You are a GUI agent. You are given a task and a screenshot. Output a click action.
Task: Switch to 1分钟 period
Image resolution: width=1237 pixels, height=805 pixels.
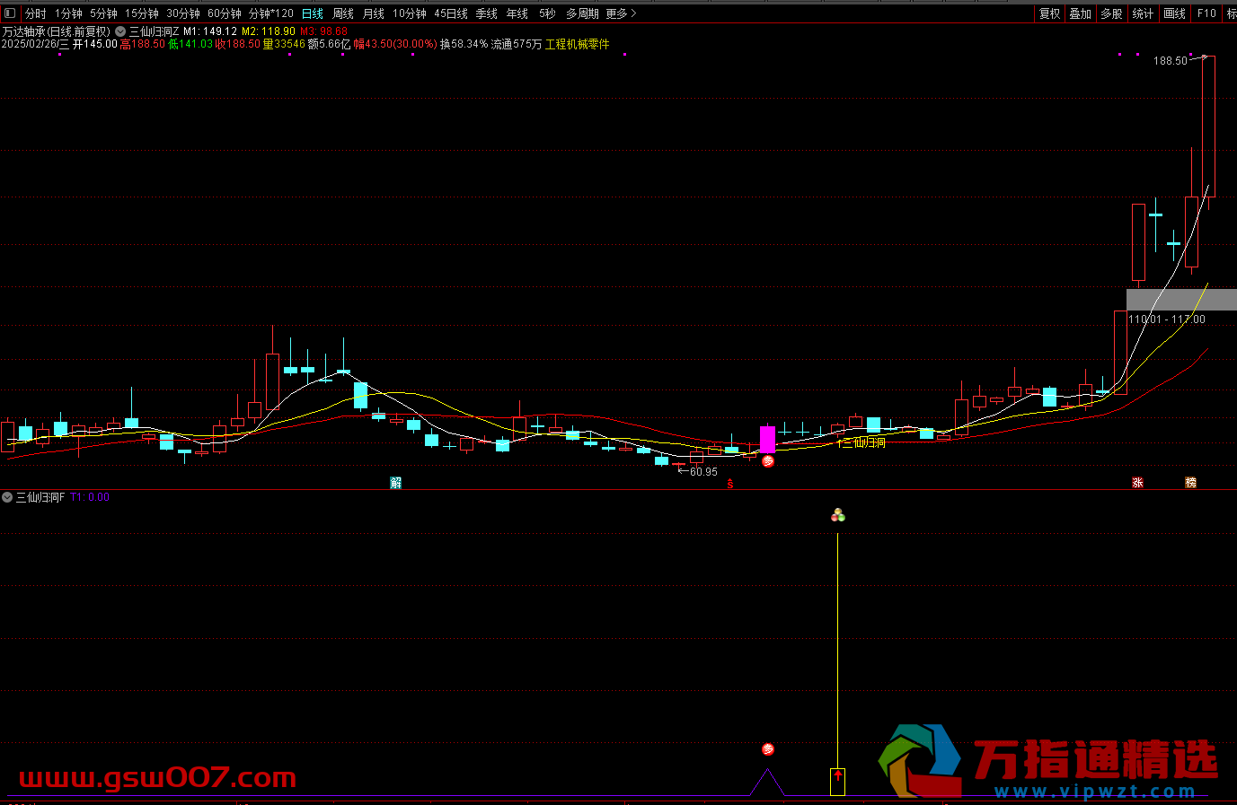[68, 13]
